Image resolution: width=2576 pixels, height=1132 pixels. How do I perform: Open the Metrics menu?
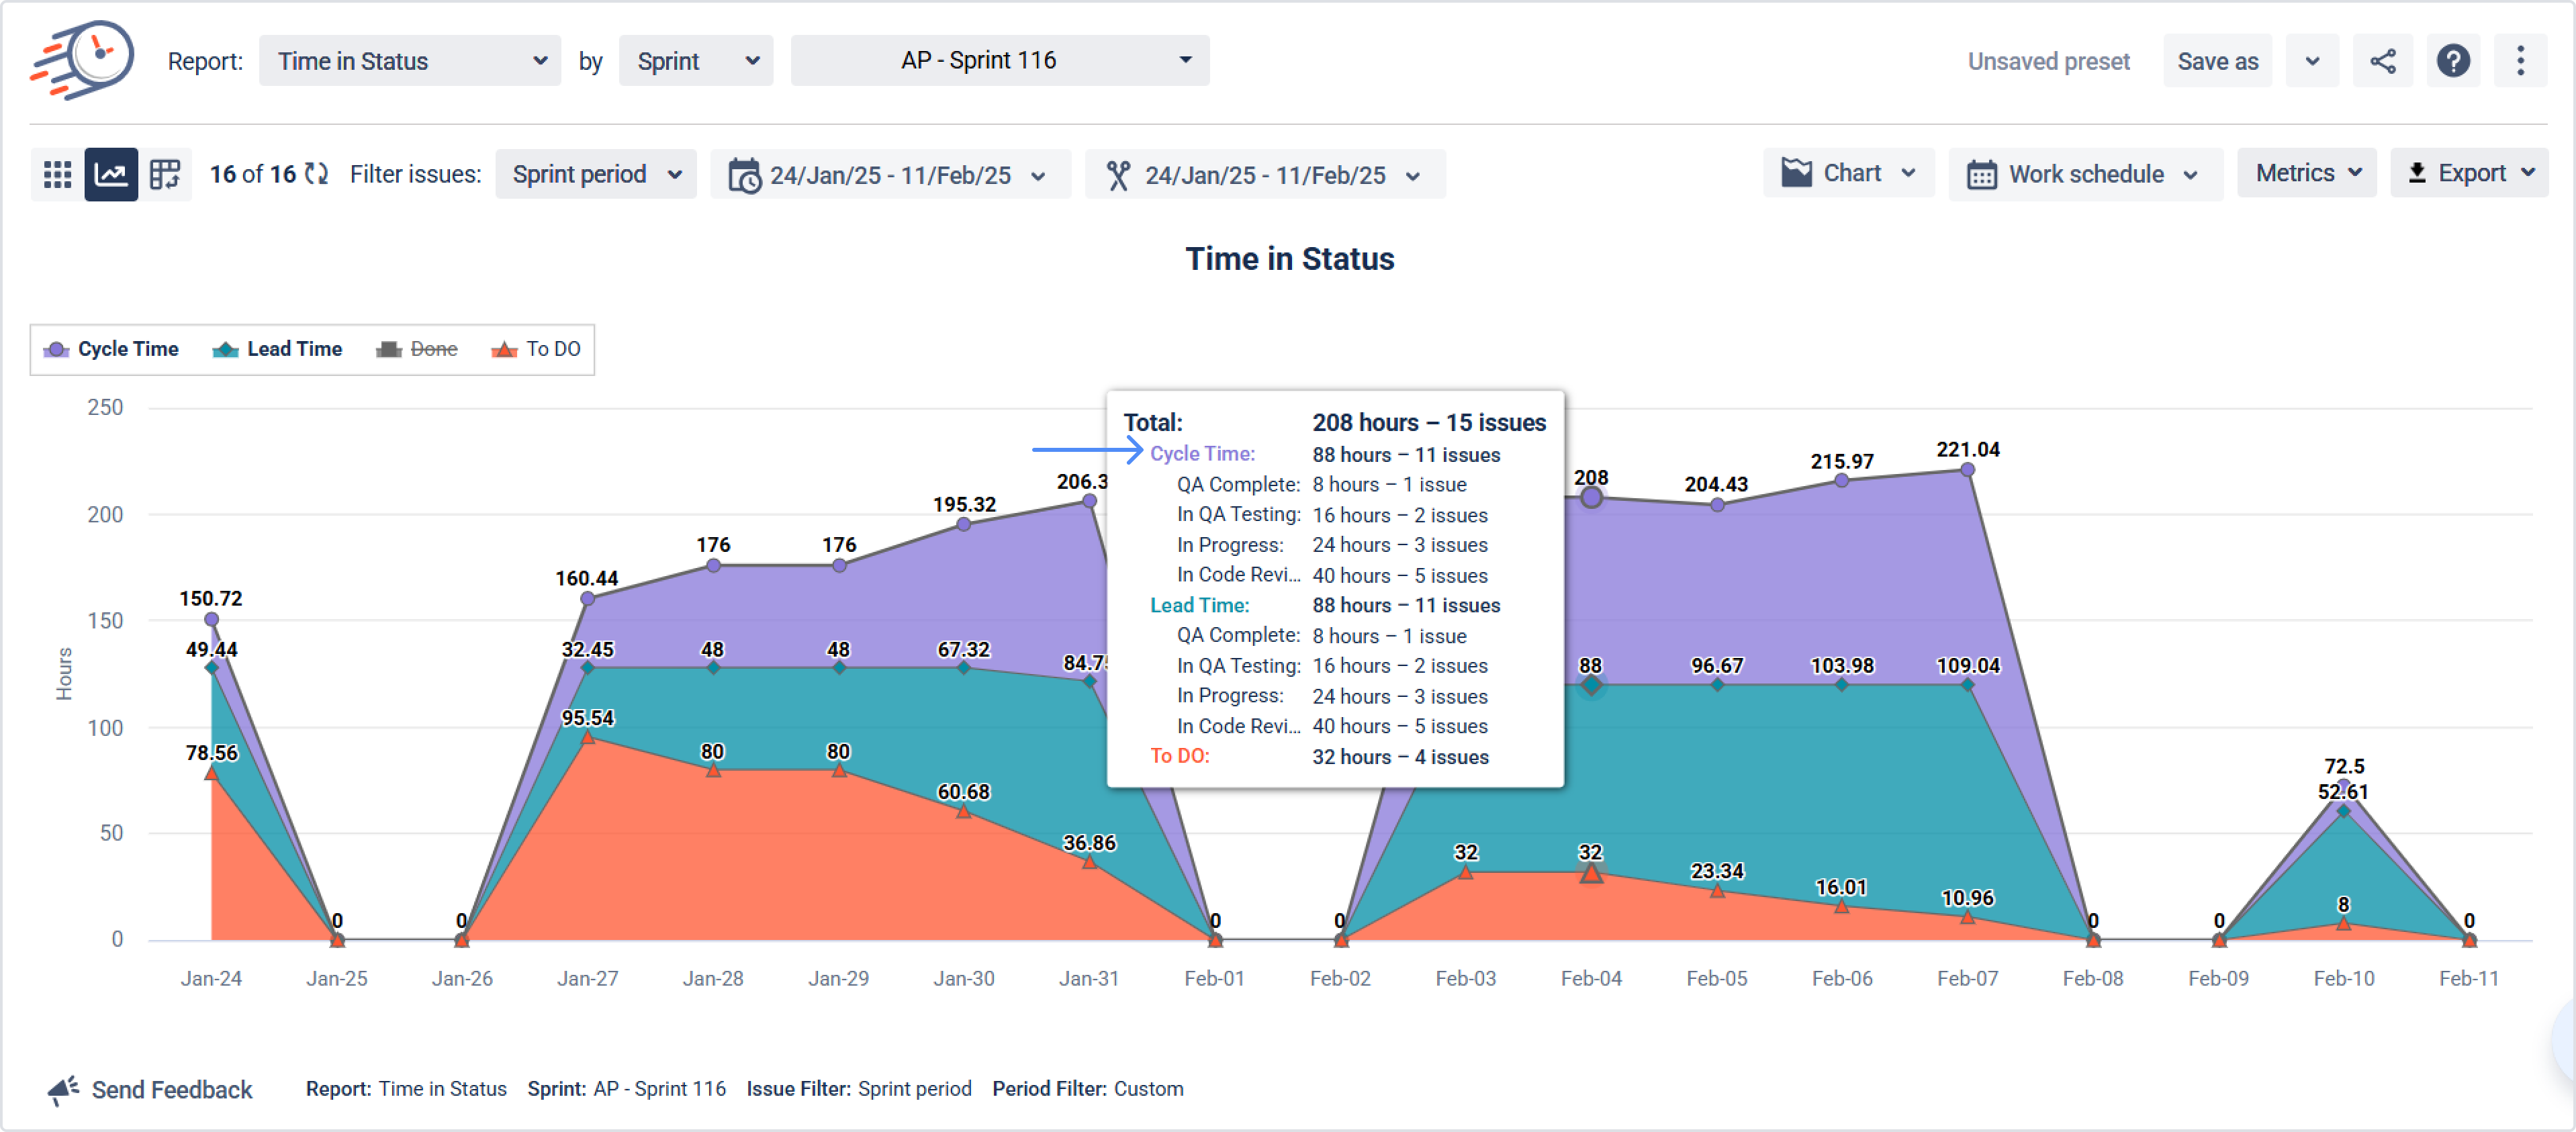[2306, 173]
